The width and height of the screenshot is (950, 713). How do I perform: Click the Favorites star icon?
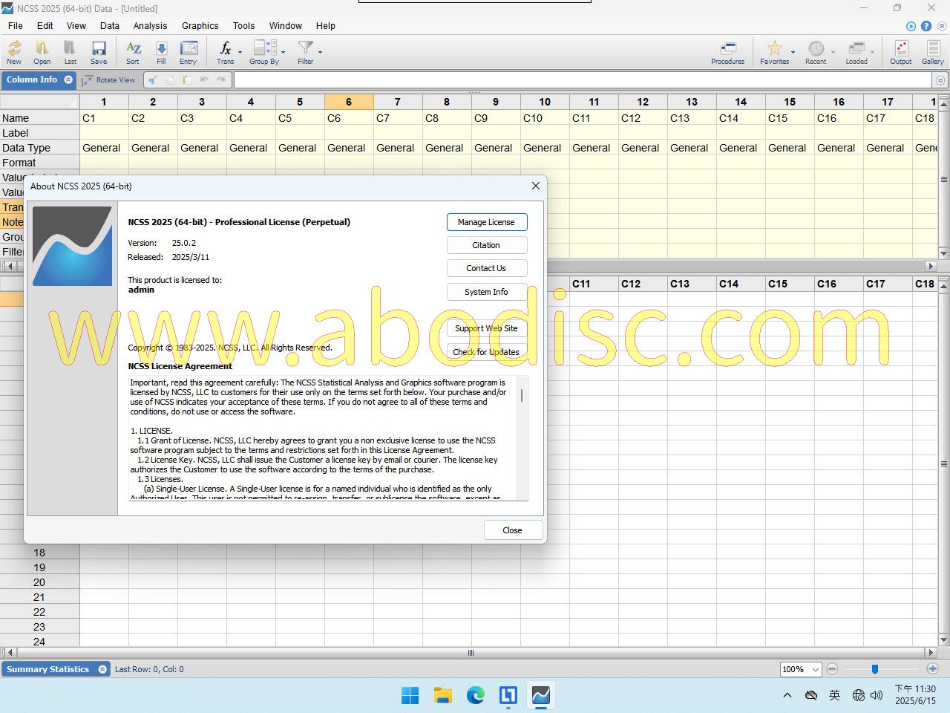click(774, 52)
